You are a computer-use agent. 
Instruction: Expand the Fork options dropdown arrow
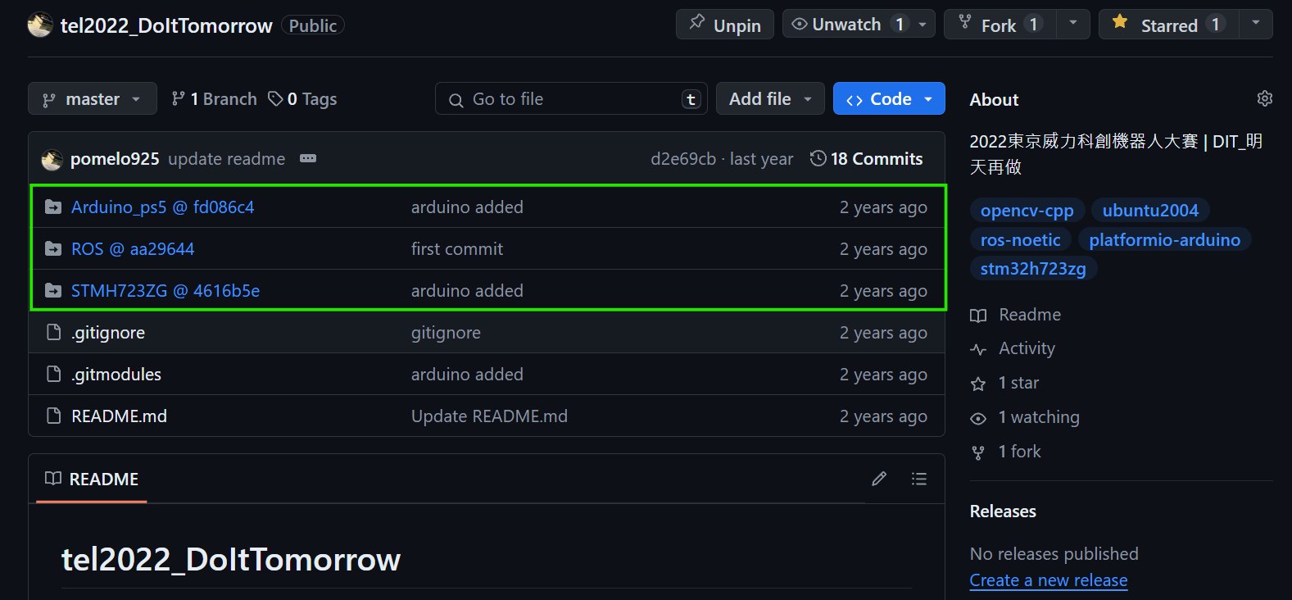pyautogui.click(x=1073, y=25)
